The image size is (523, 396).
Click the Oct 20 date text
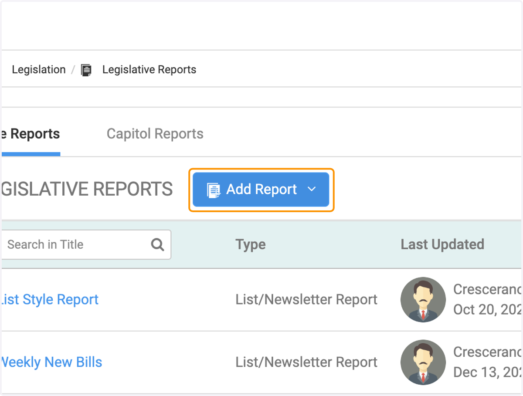(x=487, y=310)
